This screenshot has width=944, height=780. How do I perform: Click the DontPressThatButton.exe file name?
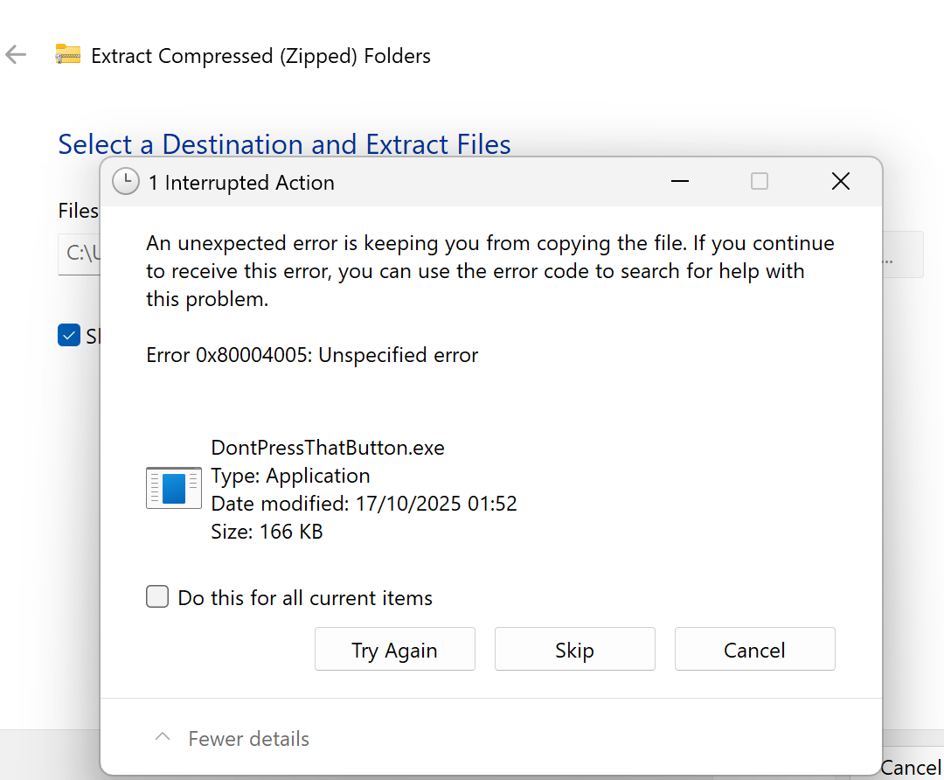click(x=328, y=448)
